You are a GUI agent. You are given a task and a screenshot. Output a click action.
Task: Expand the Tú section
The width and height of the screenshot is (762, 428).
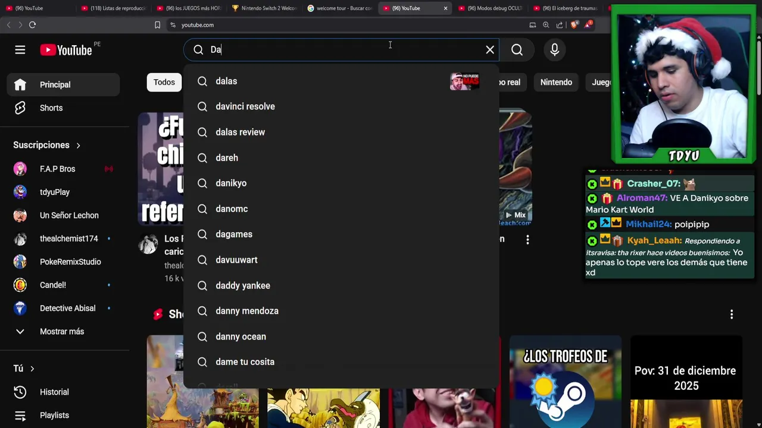24,369
